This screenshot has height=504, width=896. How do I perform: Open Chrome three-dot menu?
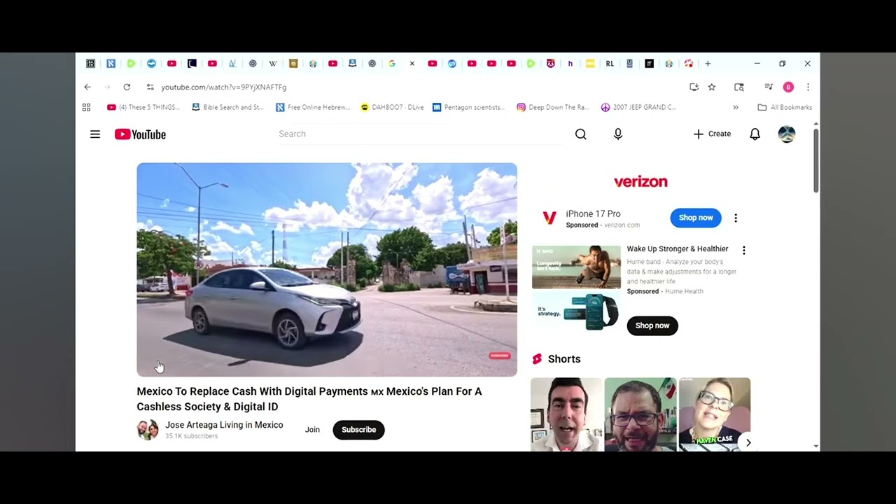[808, 87]
